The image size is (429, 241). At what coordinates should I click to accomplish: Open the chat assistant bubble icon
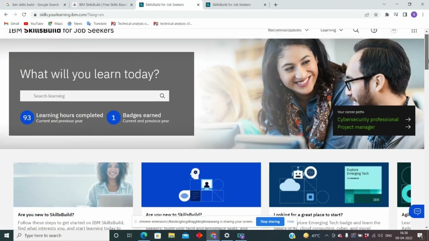[417, 211]
